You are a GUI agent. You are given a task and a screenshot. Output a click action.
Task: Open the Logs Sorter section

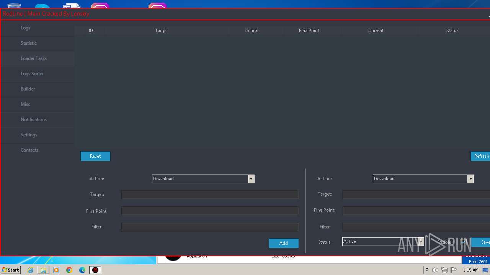(x=37, y=74)
